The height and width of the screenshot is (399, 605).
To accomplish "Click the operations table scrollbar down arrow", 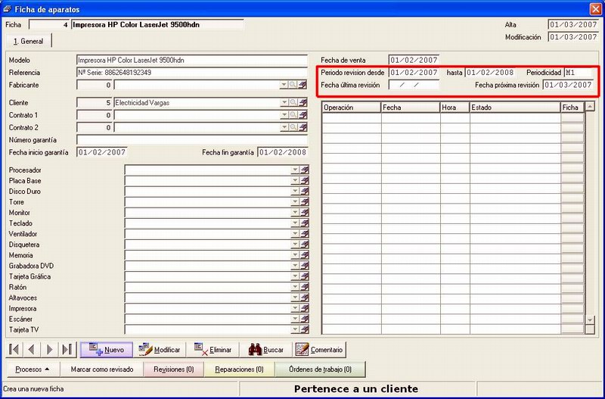I will point(590,320).
